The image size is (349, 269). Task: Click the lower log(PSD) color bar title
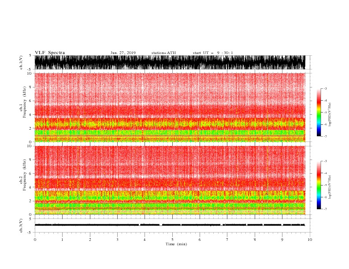[x=330, y=187]
